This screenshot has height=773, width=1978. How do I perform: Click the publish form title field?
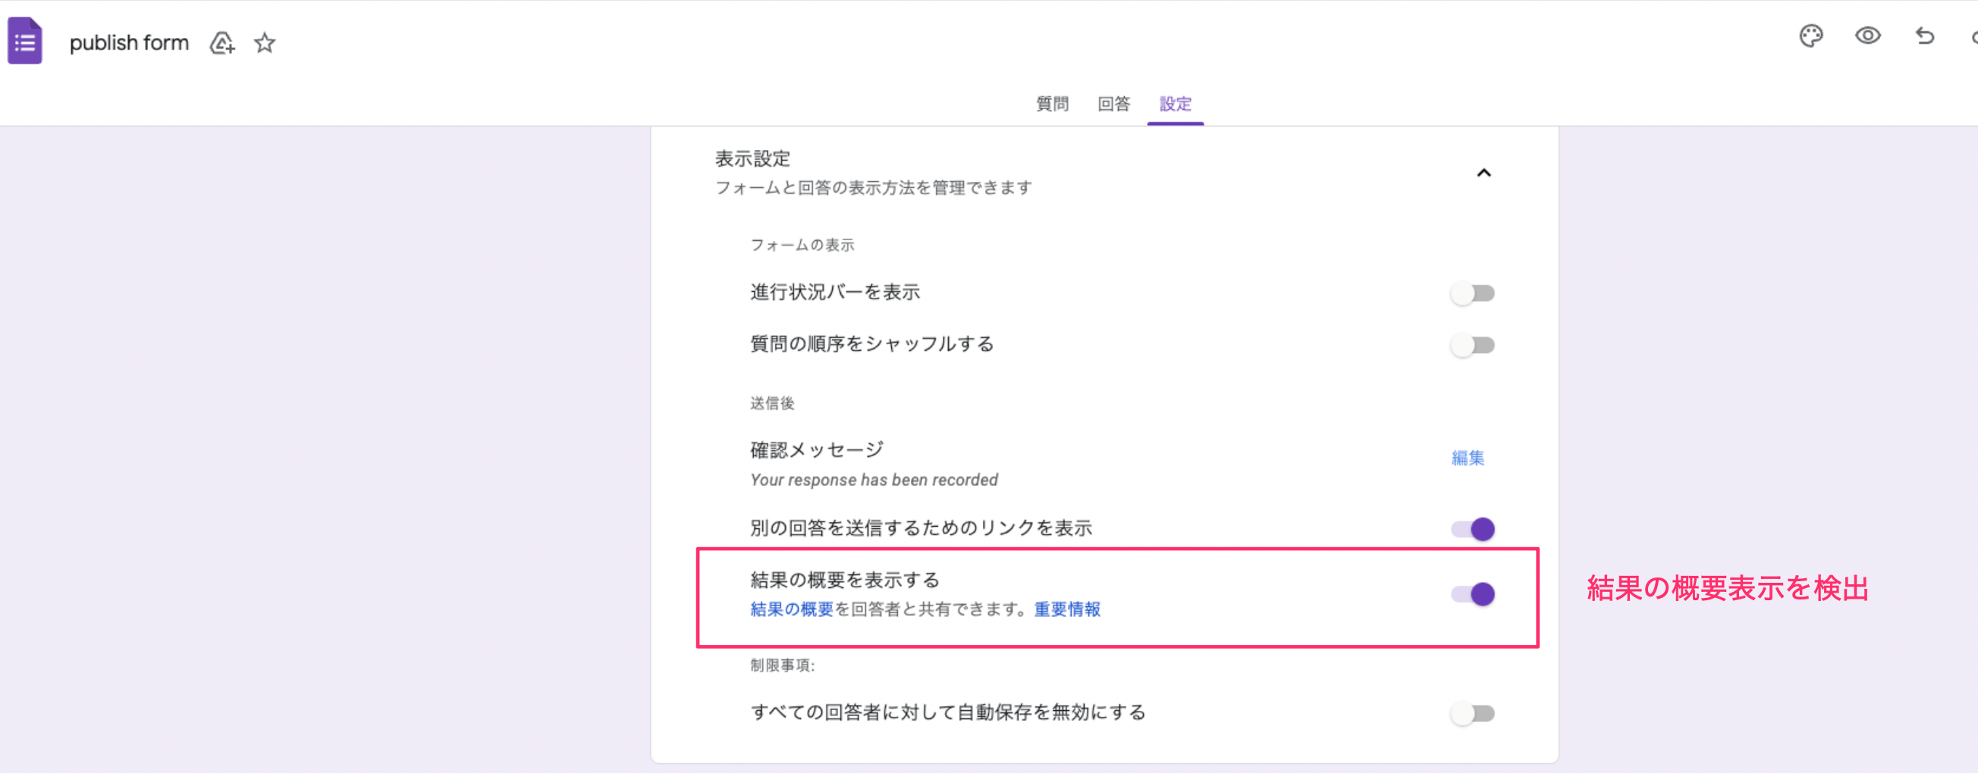pos(129,43)
